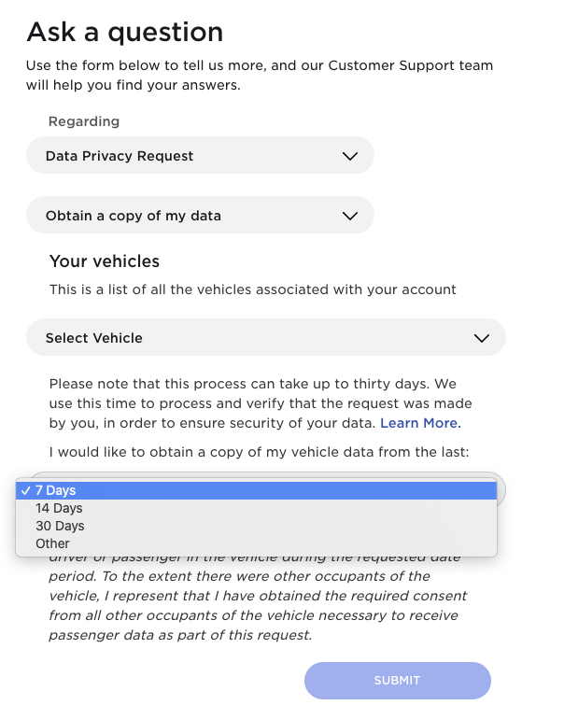Click the Regarding label
564x719 pixels.
coord(84,121)
